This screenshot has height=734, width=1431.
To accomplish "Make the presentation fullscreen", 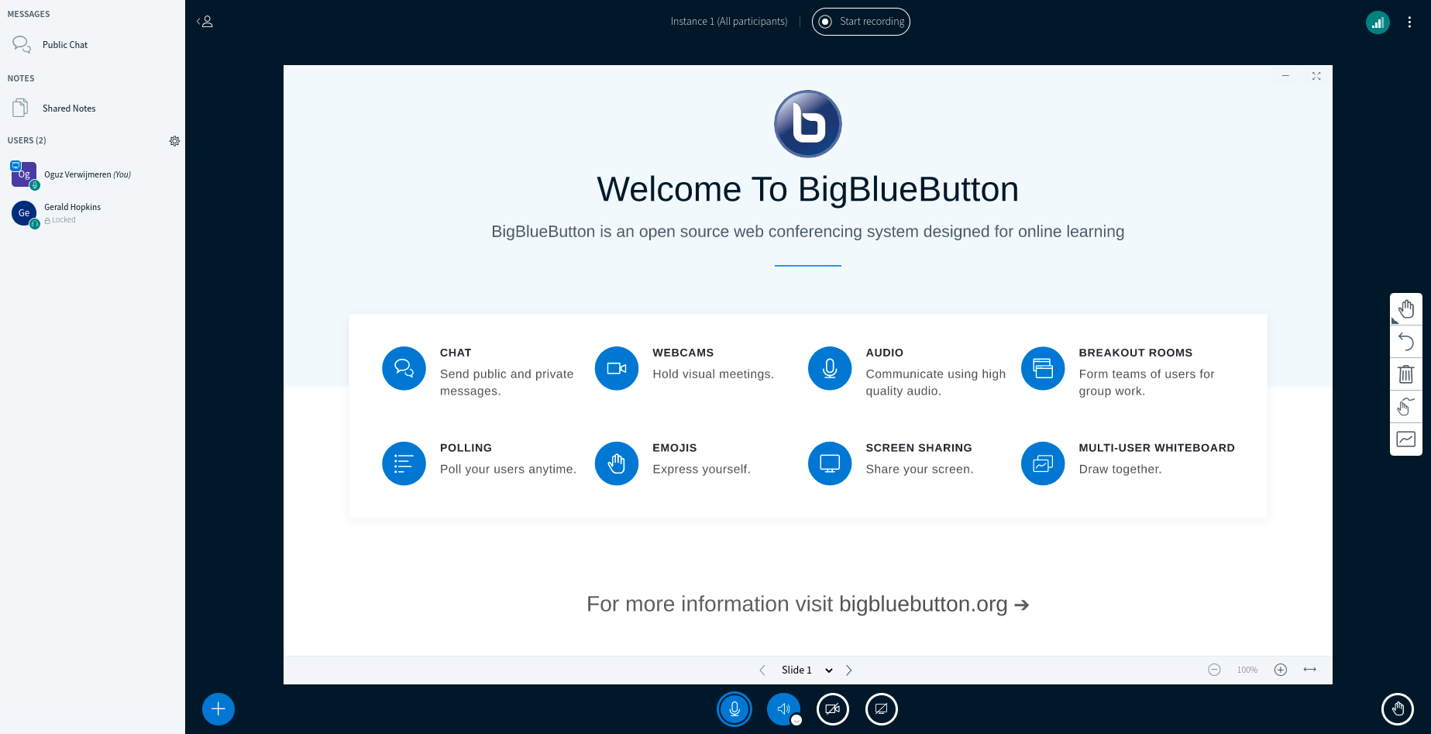I will [1316, 76].
